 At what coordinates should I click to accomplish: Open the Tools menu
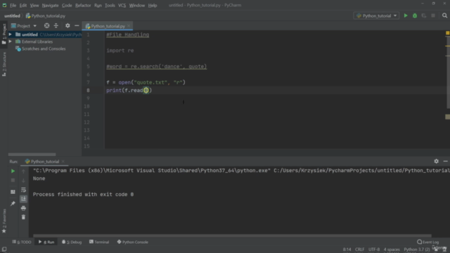point(110,5)
